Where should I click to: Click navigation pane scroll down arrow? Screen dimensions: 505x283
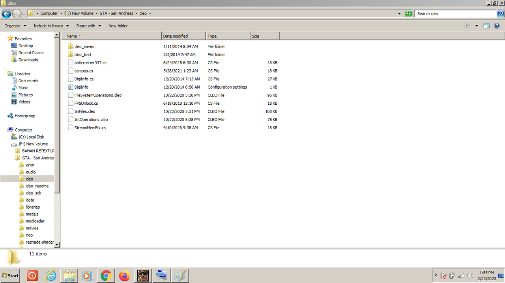(57, 244)
